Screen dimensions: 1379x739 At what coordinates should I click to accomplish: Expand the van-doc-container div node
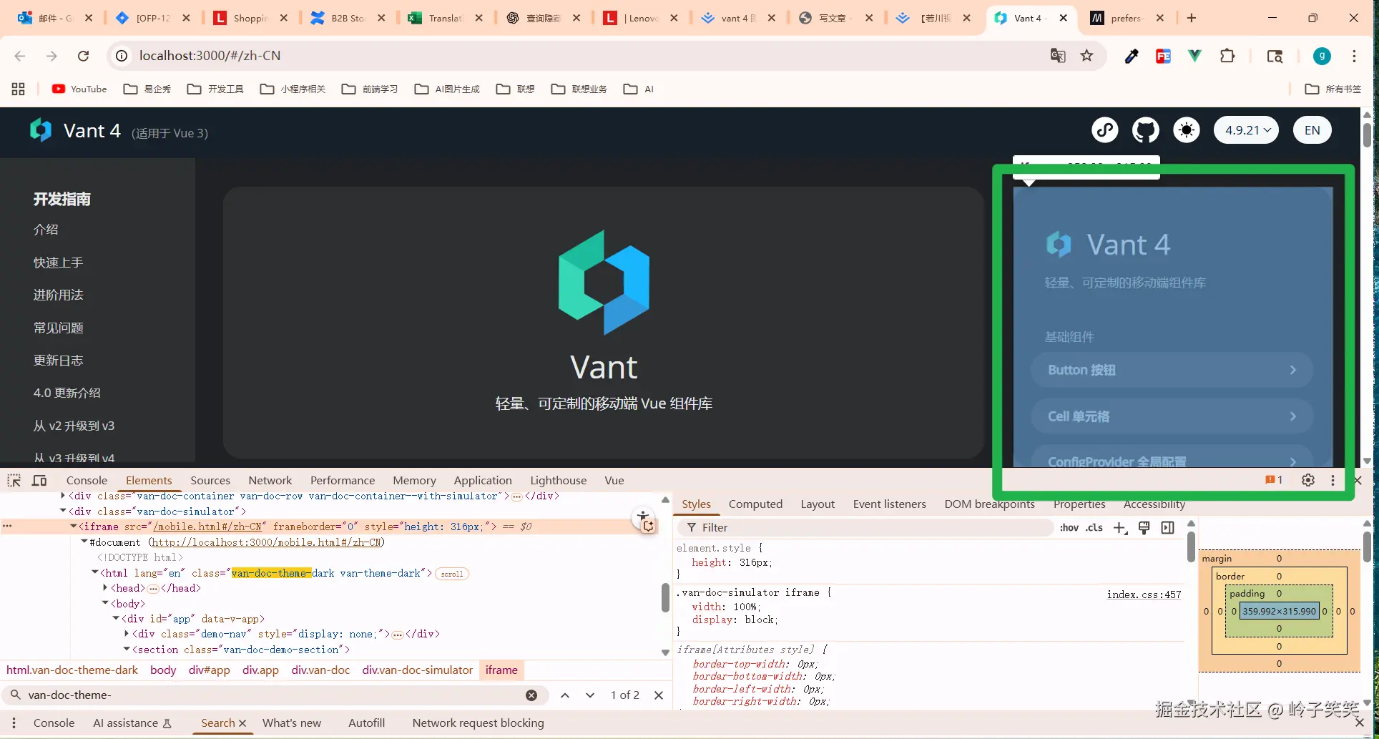63,496
